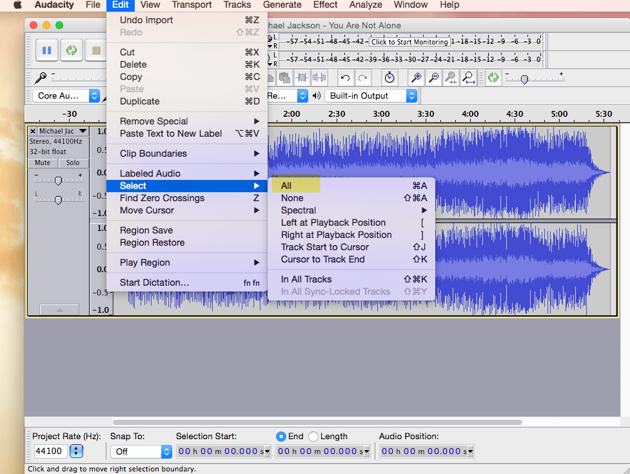630x474 pixels.
Task: Click Find Zero Crossings in Edit menu
Action: [x=162, y=198]
